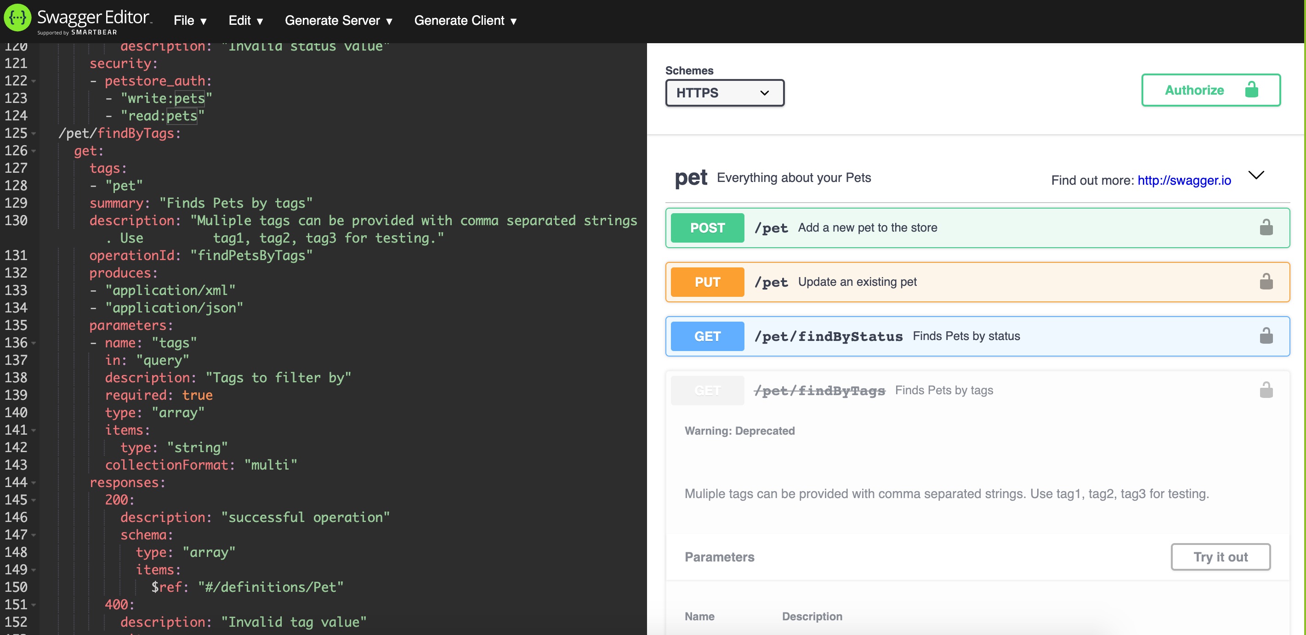Fold code at line 122 arrow
The width and height of the screenshot is (1306, 635).
point(34,81)
